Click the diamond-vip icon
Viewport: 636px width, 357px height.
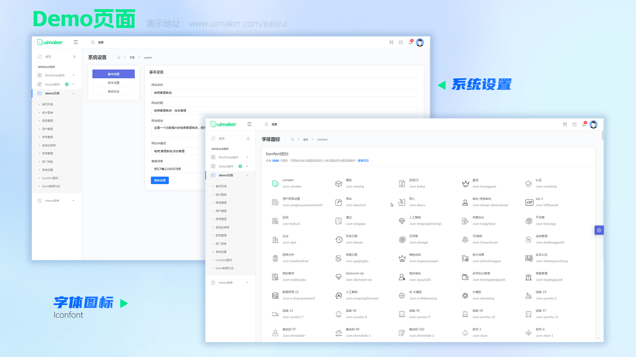tap(339, 277)
